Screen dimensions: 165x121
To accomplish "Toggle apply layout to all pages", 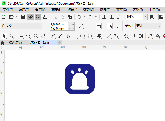I will click(110, 26).
